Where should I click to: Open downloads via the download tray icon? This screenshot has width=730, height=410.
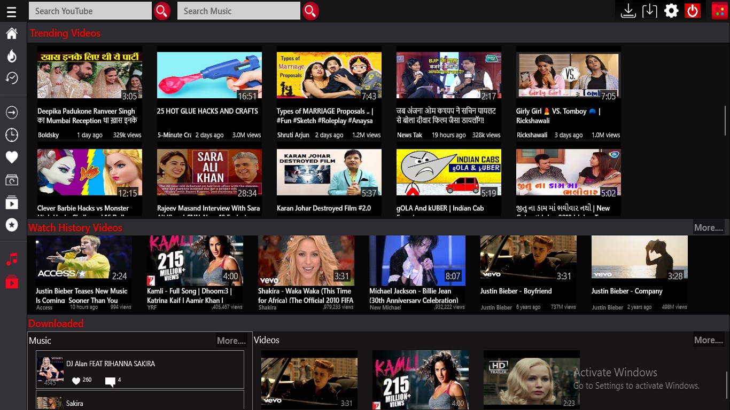click(628, 11)
